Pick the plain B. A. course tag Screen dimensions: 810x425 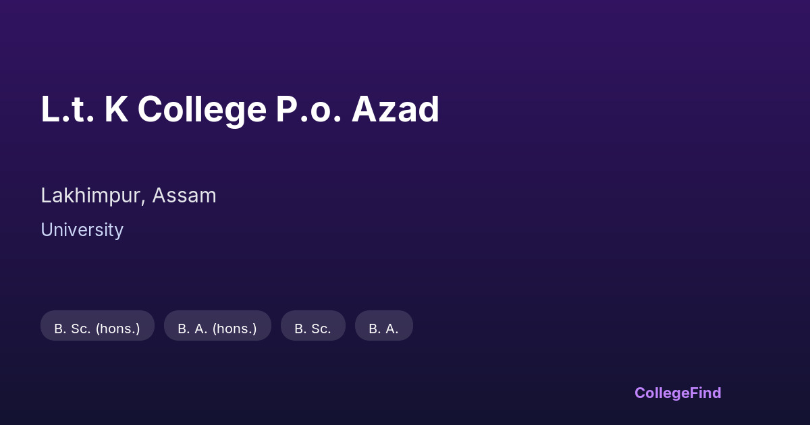[383, 329]
